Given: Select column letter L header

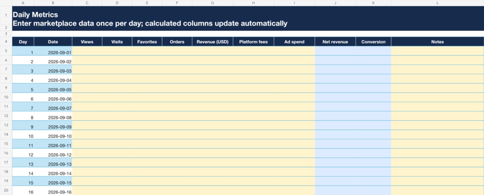Looking at the screenshot, I should [x=437, y=3].
